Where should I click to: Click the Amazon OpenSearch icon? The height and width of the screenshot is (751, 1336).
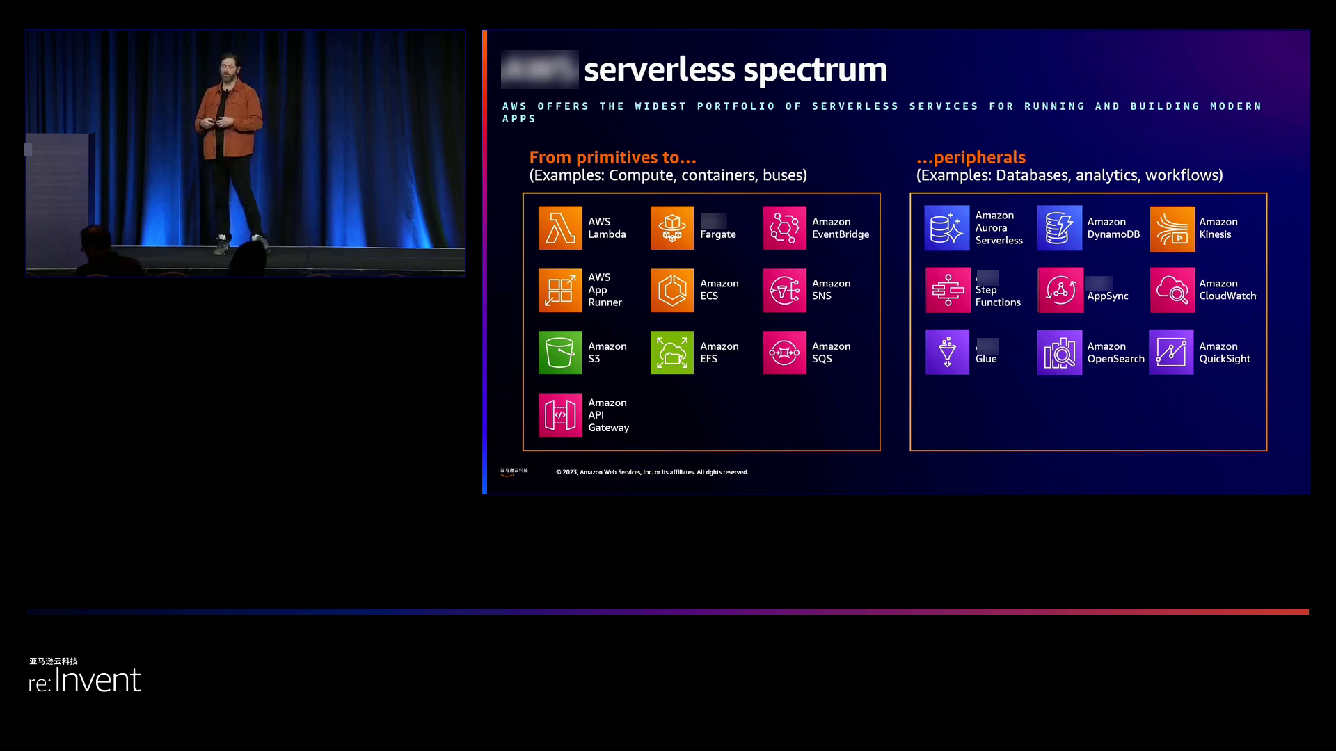1059,353
